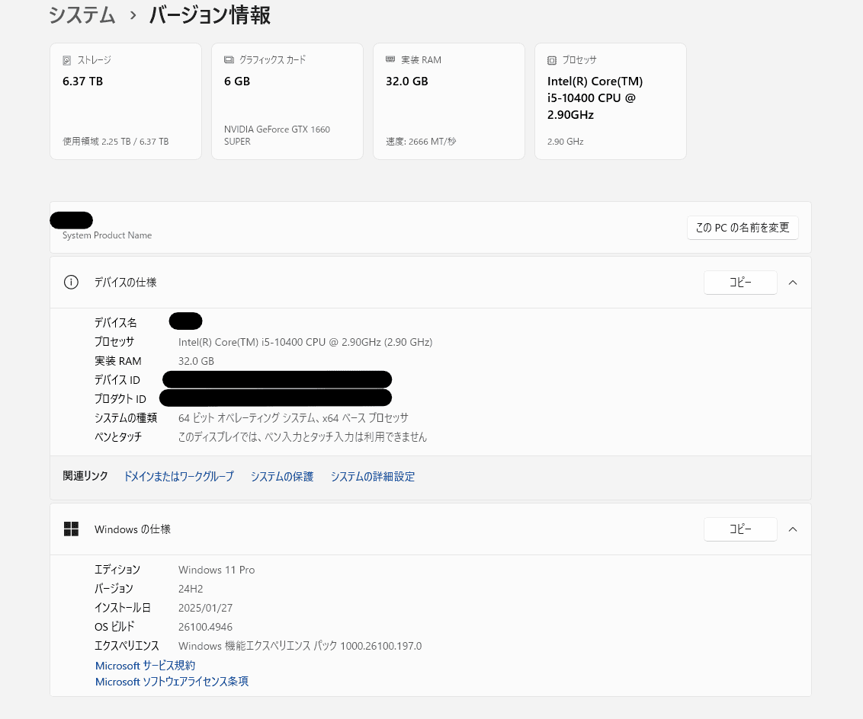Click the graphics card icon
The width and height of the screenshot is (863, 719).
(x=229, y=60)
